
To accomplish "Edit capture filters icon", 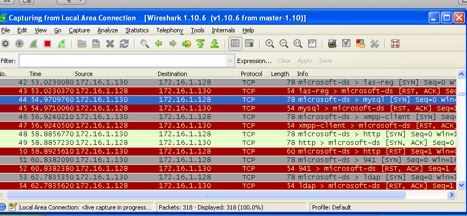I will (x=333, y=44).
